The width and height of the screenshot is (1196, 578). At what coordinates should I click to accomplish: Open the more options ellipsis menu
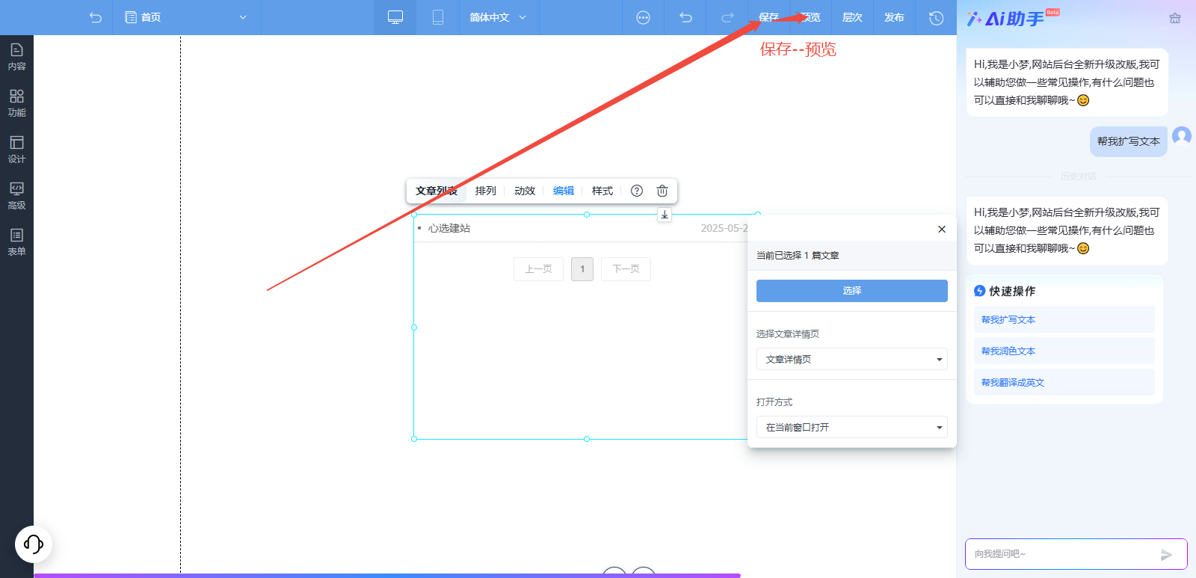pyautogui.click(x=643, y=18)
